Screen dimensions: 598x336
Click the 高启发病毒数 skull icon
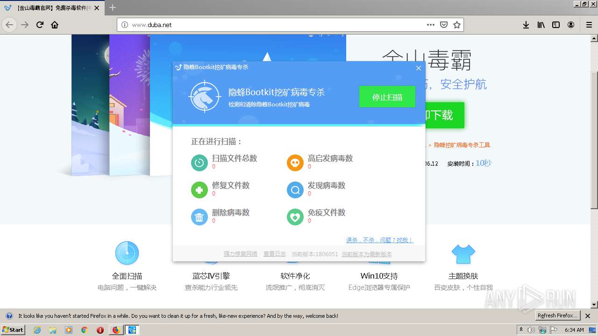295,162
